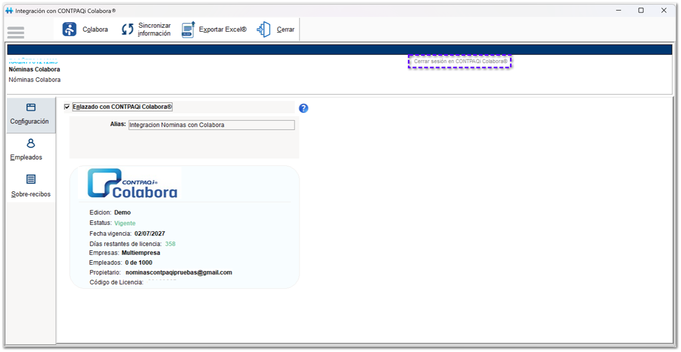Click Cerrar sesión en CONTPAQi Colabora® link
Image resolution: width=681 pixels, height=352 pixels.
pyautogui.click(x=460, y=61)
